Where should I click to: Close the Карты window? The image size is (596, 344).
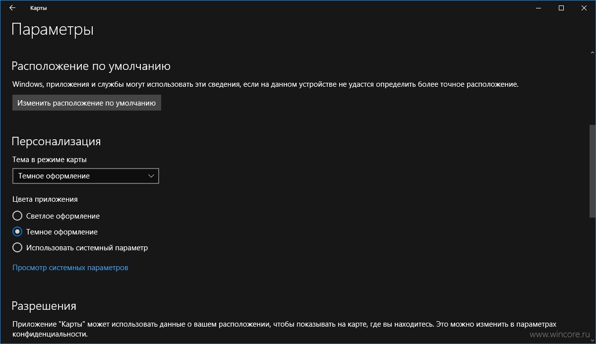(x=584, y=8)
